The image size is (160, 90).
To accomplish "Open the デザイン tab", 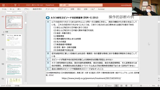I will coord(27,9).
